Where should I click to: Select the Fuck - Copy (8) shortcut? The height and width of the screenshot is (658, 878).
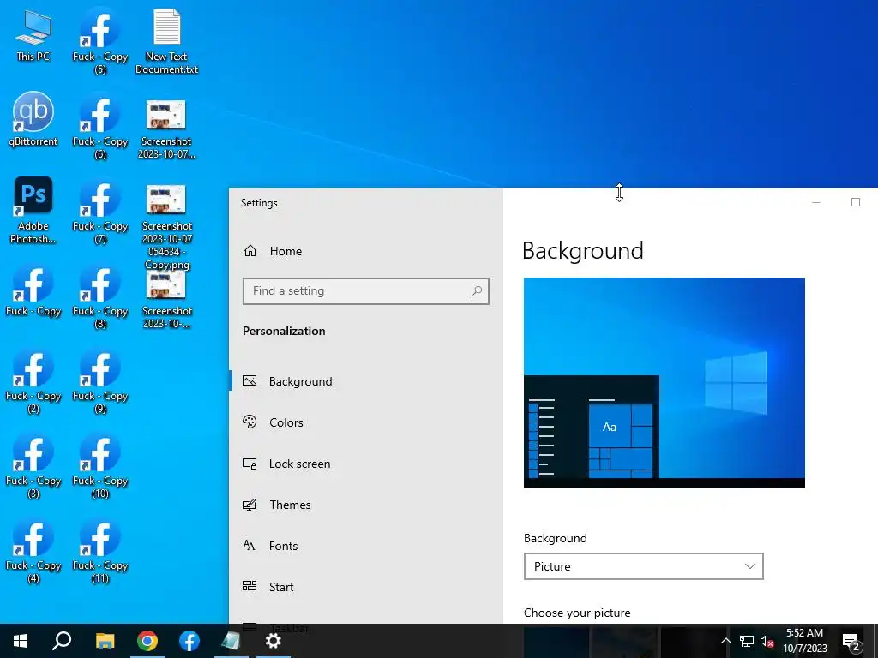100,296
